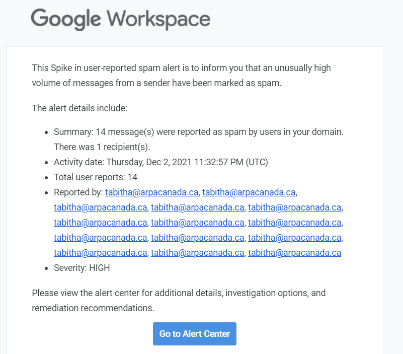Click the "Severity: HIGH" text
Viewport: 403px width, 354px height.
coord(82,268)
